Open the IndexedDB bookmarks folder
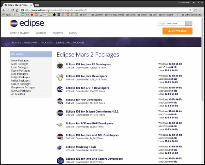The image size is (205, 165). coord(166,15)
